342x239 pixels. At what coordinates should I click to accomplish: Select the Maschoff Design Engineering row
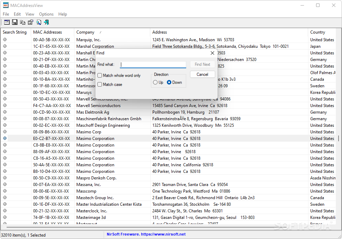click(x=168, y=125)
